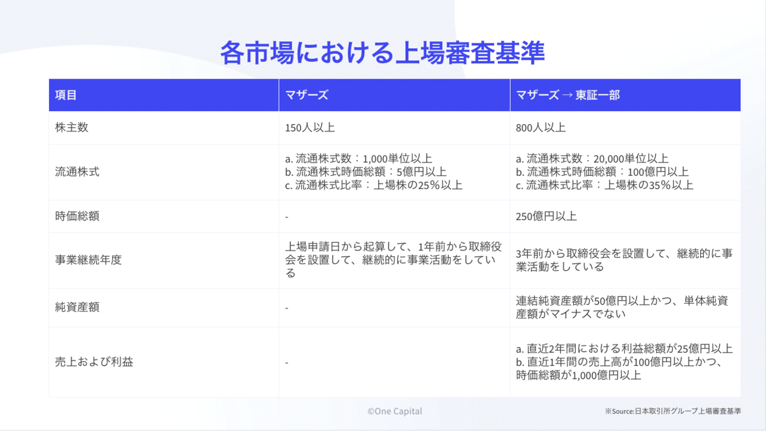Viewport: 766px width, 431px height.
Task: Select the 売上および利益 row label
Action: 94,362
